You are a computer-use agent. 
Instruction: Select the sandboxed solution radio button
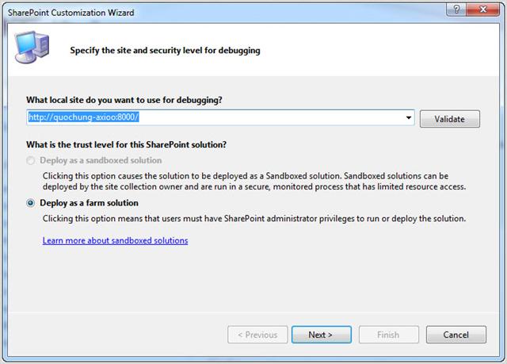coord(31,160)
